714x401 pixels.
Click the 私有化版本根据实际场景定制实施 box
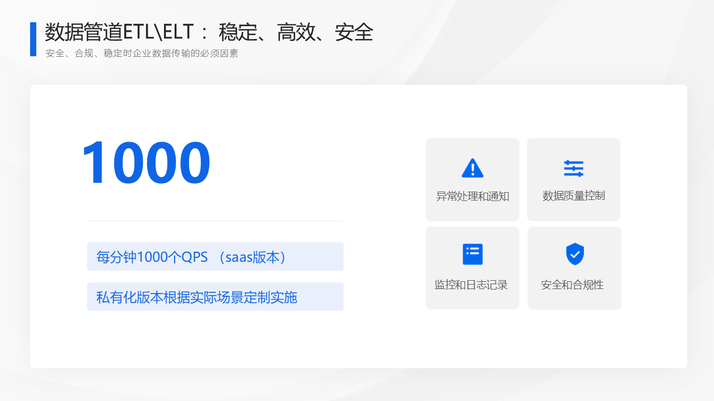pos(215,297)
